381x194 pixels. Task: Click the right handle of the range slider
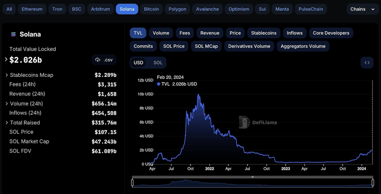click(373, 183)
